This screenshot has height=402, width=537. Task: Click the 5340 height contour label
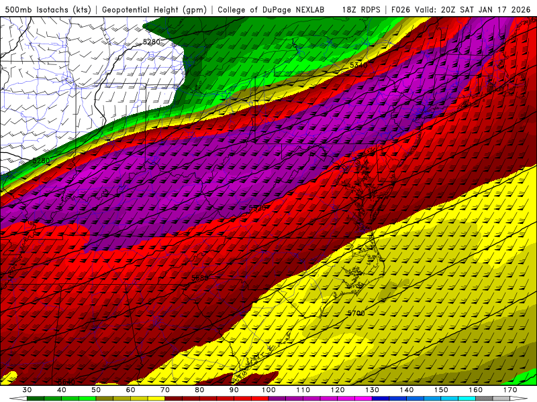(x=358, y=65)
